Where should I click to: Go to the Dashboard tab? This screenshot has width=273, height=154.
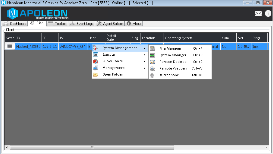point(15,24)
